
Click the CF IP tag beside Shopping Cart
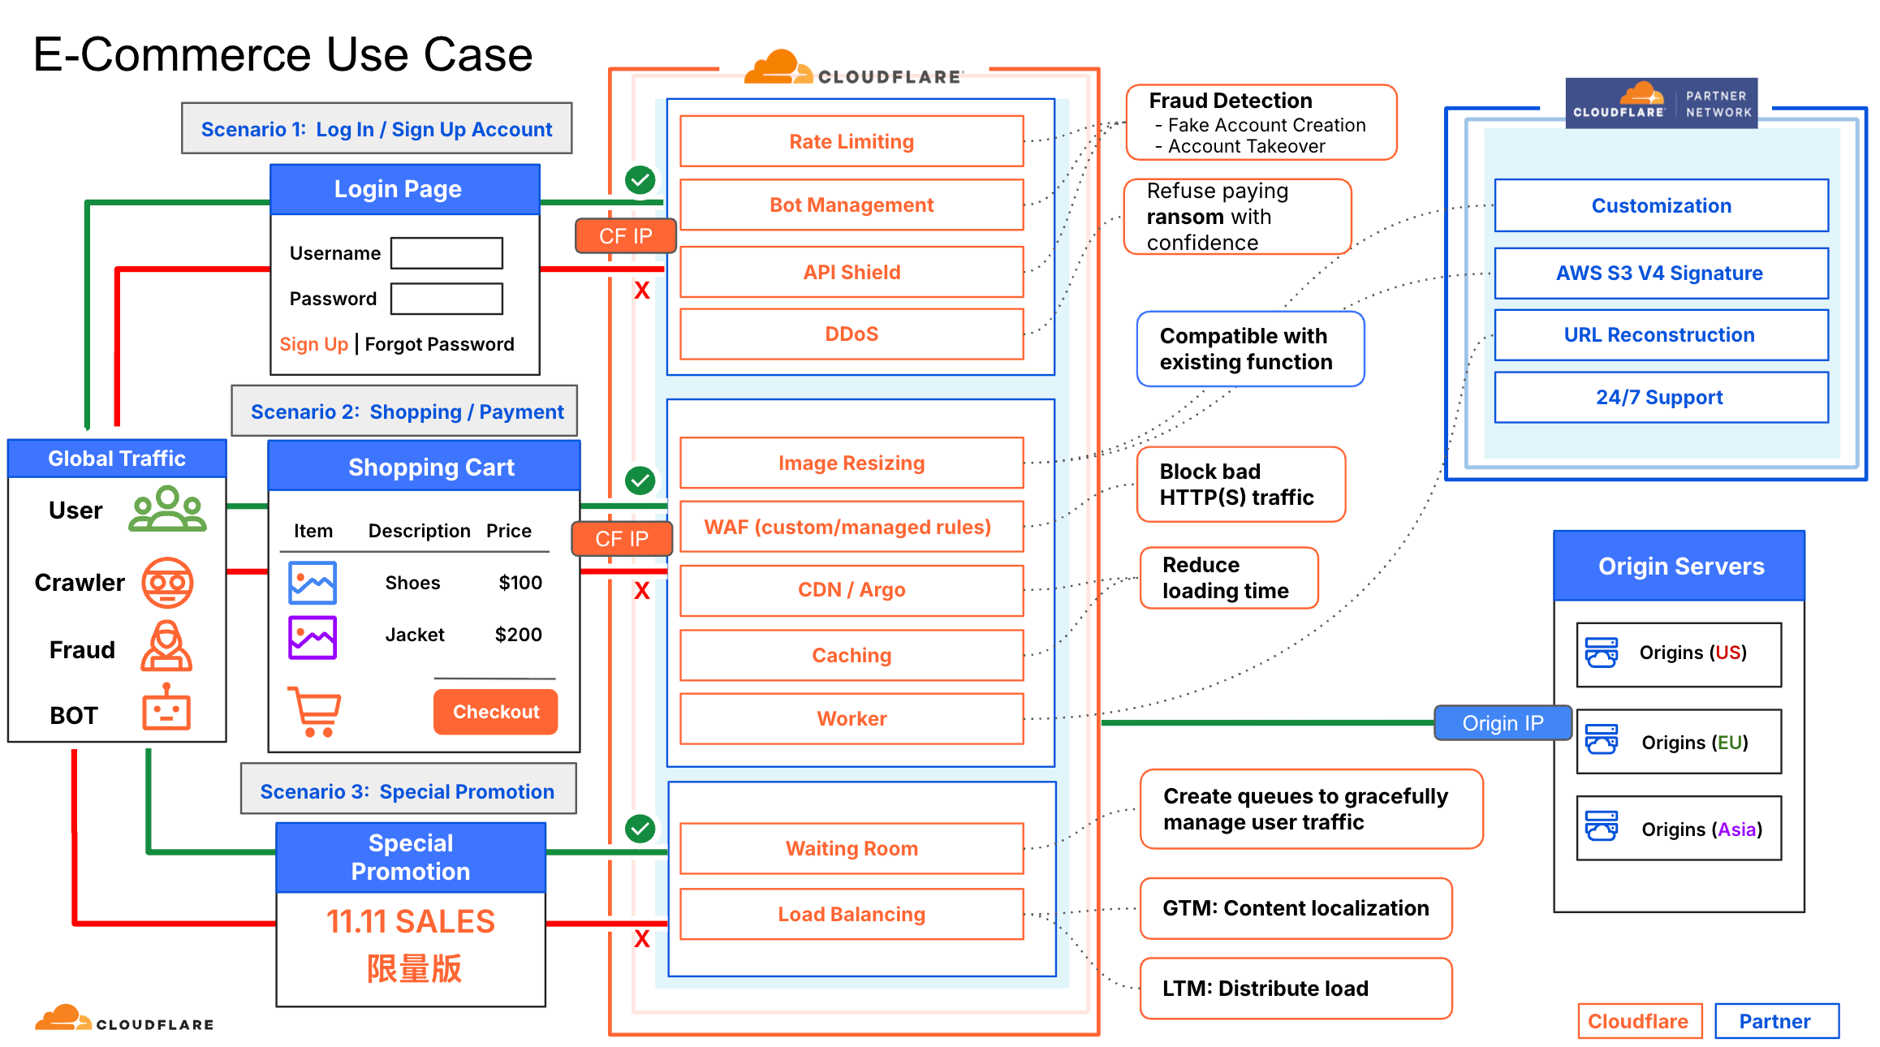click(622, 539)
